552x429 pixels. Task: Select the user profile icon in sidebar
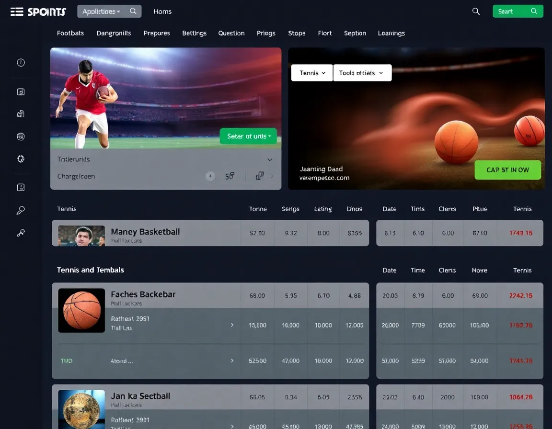pos(20,187)
